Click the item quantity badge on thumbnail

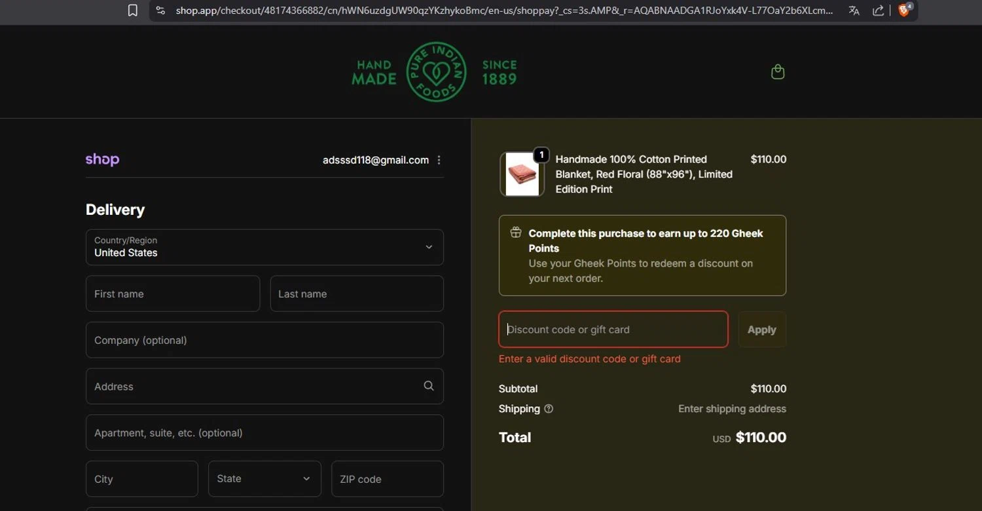(x=541, y=155)
